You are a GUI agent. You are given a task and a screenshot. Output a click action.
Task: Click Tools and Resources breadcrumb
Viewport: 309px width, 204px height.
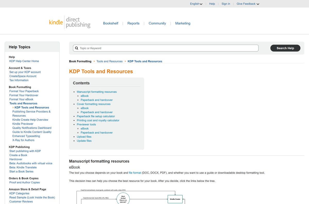(109, 61)
